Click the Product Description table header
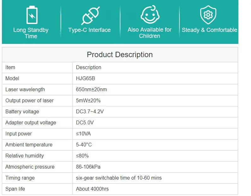Image resolution: width=251 pixels, height=196 pixels. [x=120, y=55]
